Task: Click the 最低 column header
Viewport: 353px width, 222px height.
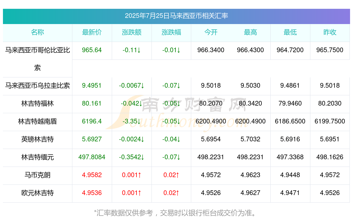Action: coord(290,32)
